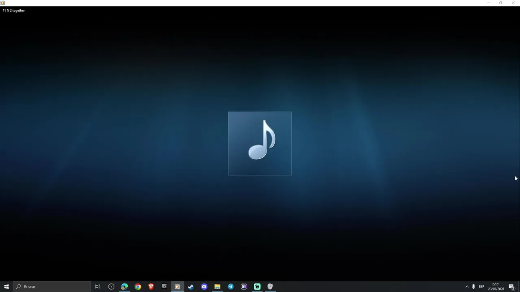Viewport: 520px width, 292px height.
Task: Click the microphone tray icon
Action: click(x=473, y=287)
